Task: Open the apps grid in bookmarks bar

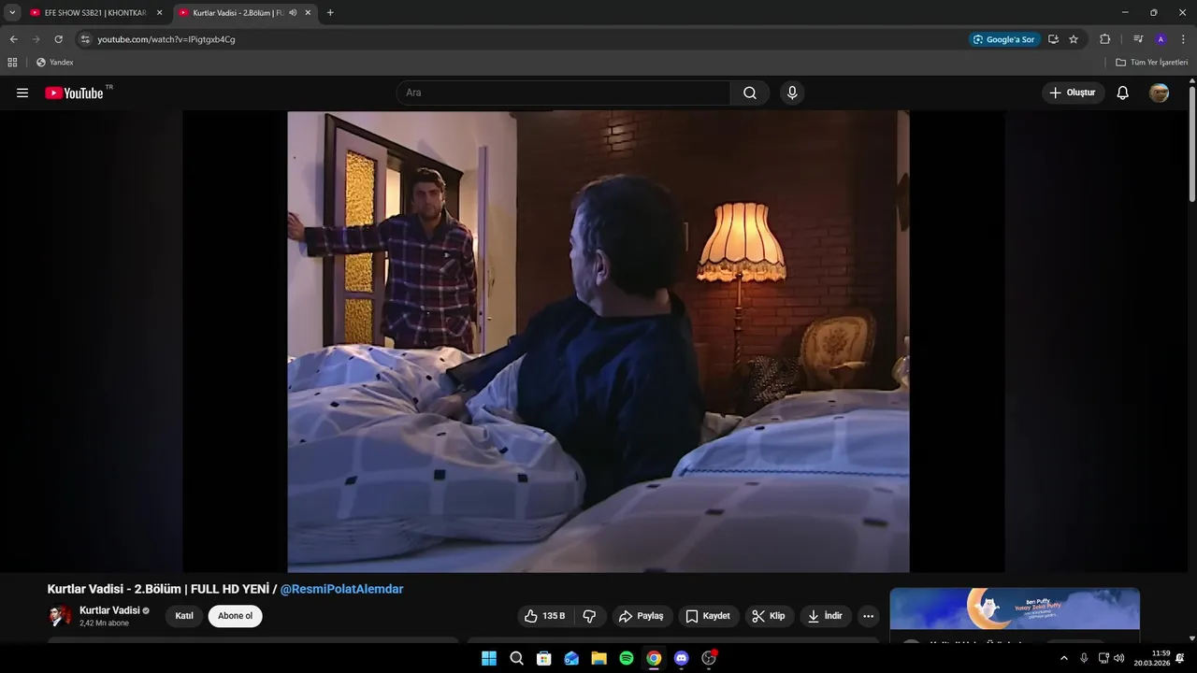Action: click(x=12, y=63)
